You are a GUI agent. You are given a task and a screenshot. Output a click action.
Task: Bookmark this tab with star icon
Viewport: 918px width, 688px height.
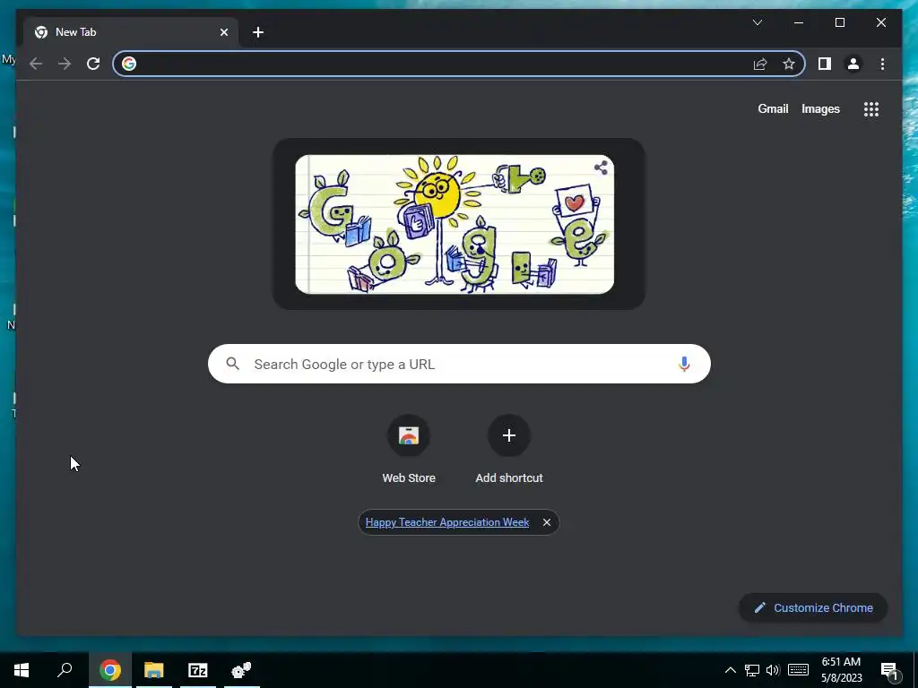point(789,64)
